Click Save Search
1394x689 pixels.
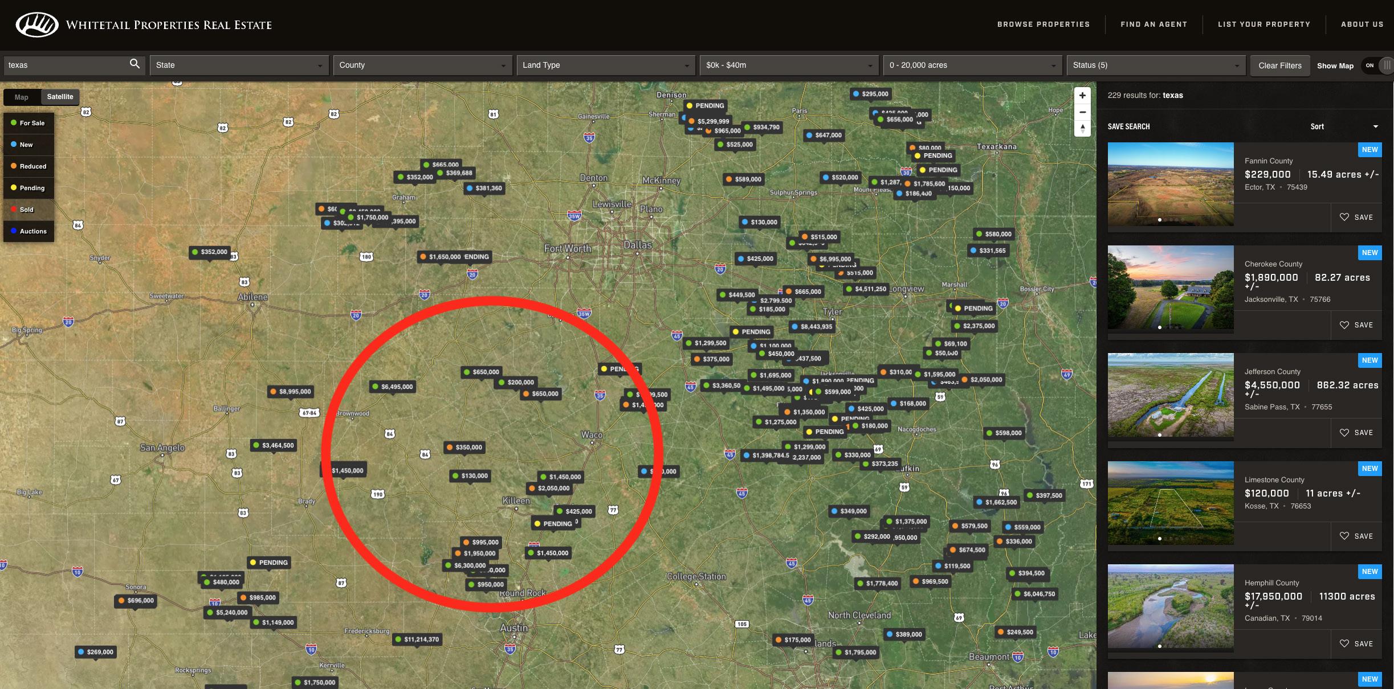tap(1128, 126)
